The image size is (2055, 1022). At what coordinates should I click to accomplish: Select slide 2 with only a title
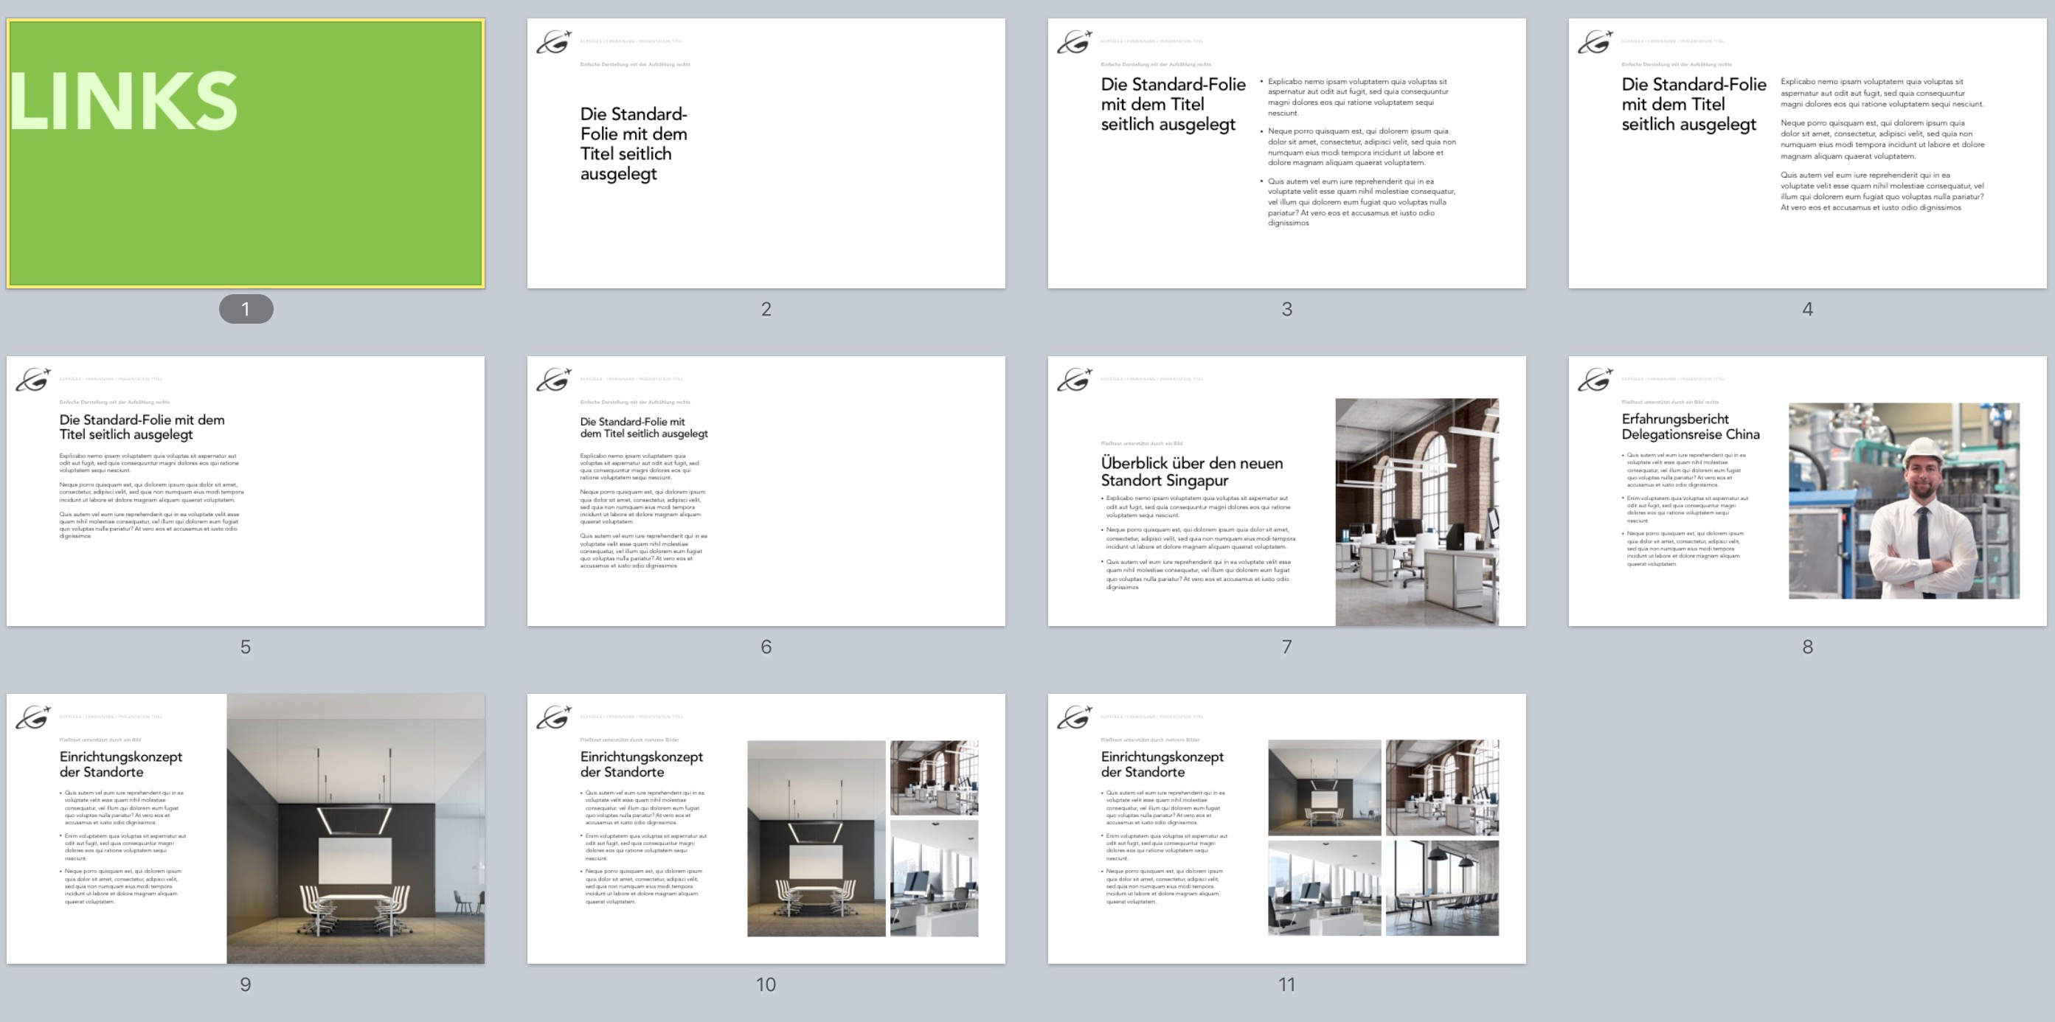(766, 153)
